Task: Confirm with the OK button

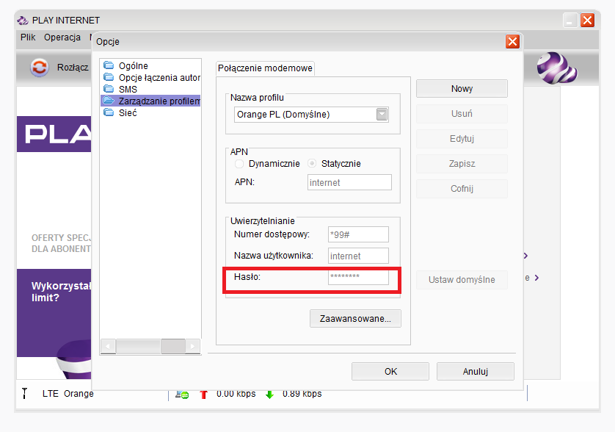Action: tap(390, 372)
